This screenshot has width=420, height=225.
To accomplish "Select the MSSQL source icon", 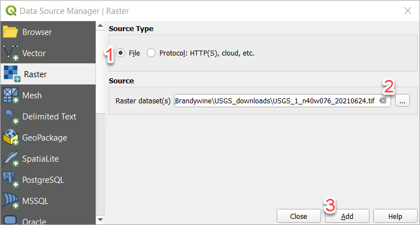I will [x=11, y=201].
